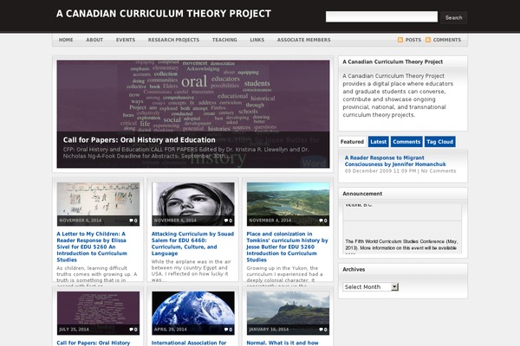Switch to the Featured tab

tap(352, 142)
